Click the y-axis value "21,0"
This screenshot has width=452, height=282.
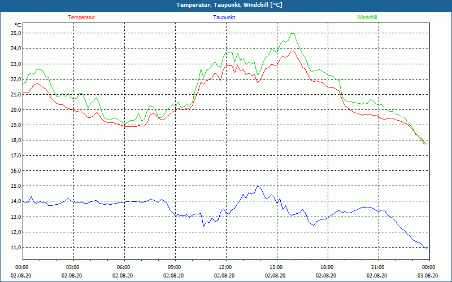(x=16, y=94)
